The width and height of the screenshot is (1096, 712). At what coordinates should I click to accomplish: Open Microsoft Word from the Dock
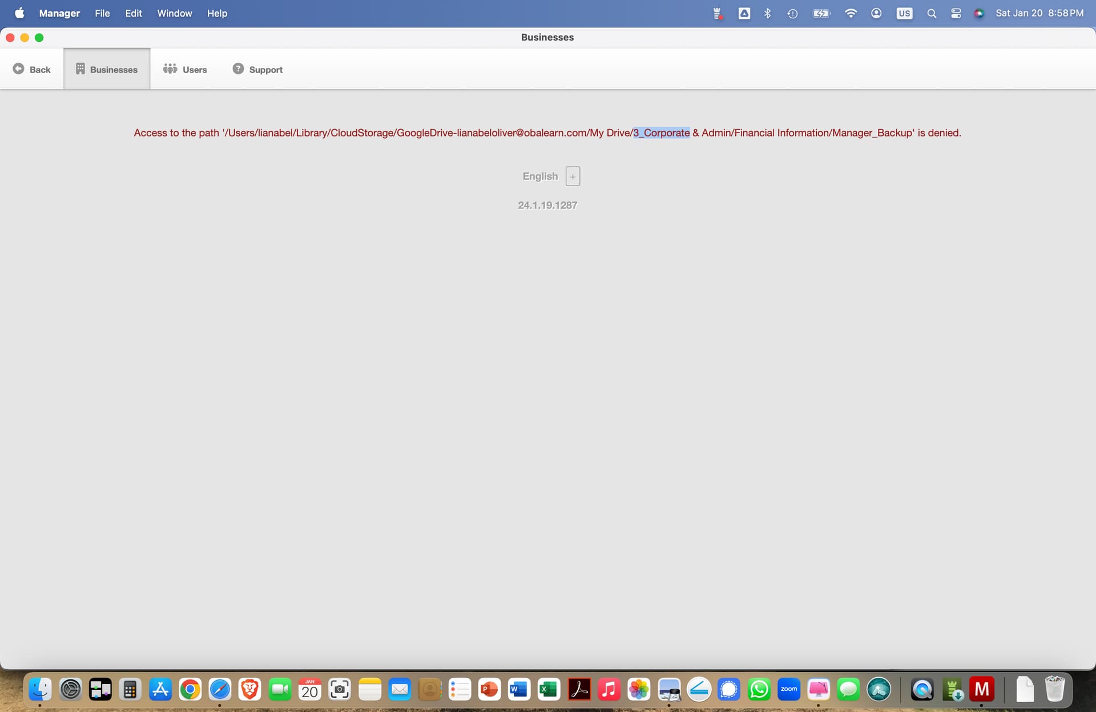(x=519, y=689)
